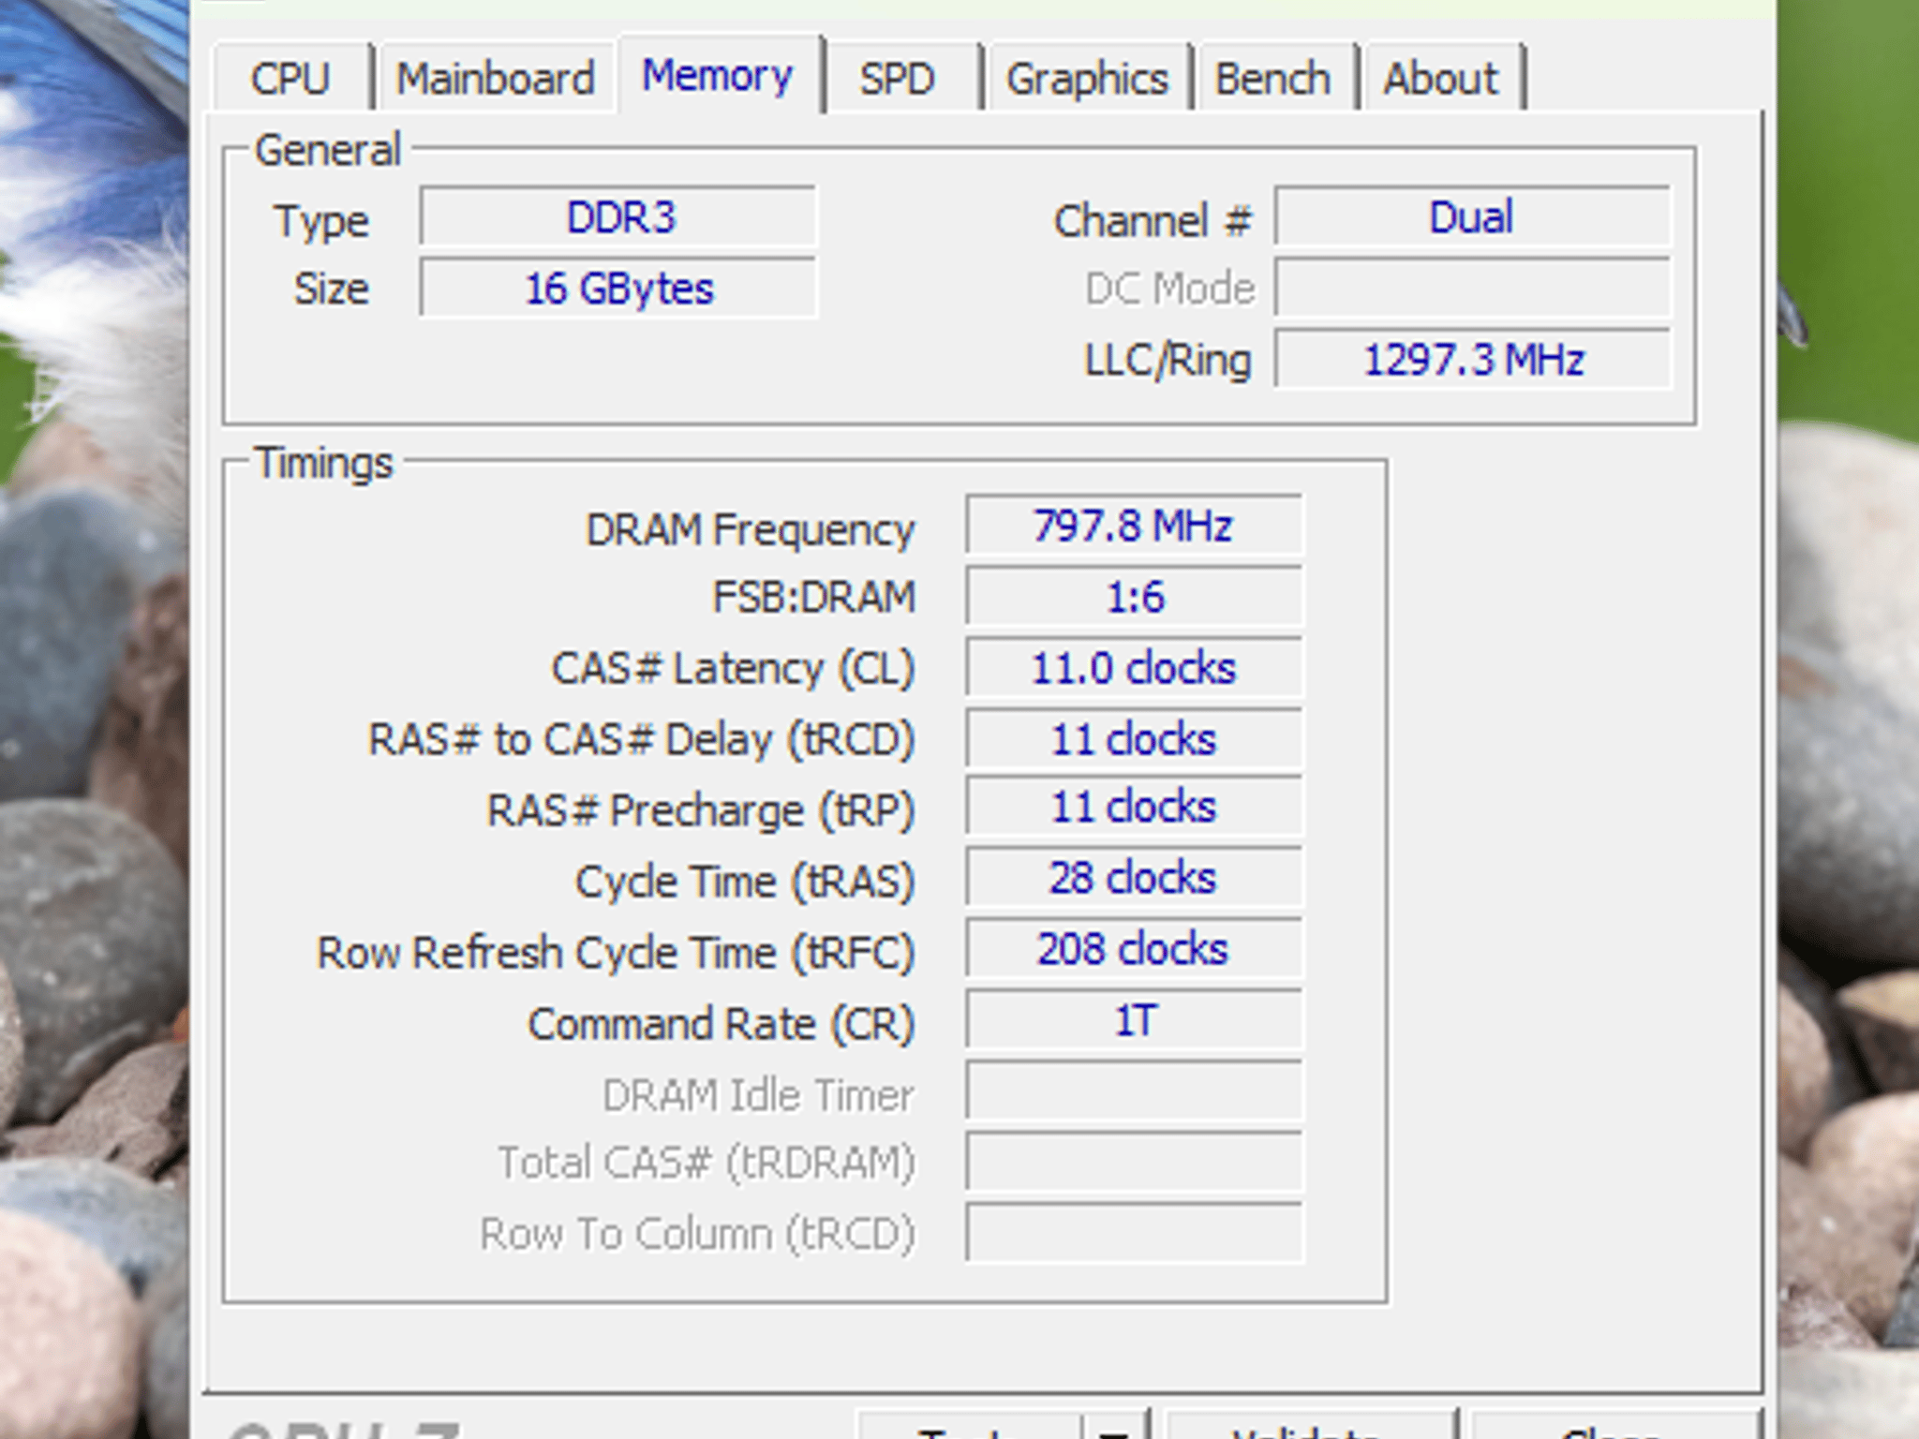Viewport: 1919px width, 1439px height.
Task: Click the 11.0 clocks CAS Latency value
Action: coord(1134,668)
